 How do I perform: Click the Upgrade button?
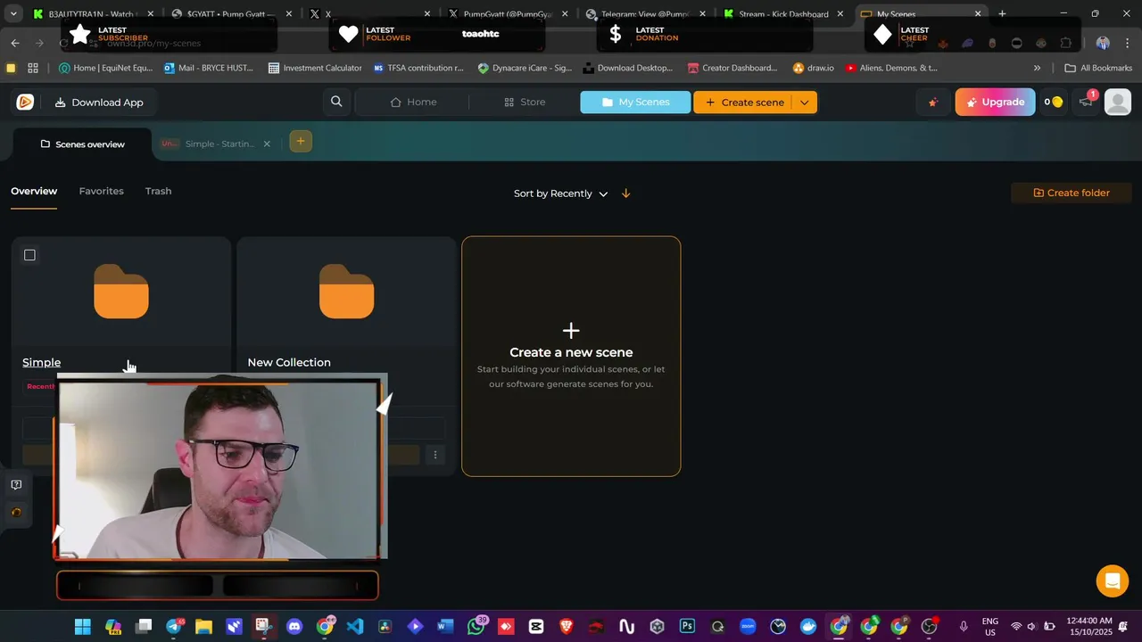tap(995, 102)
